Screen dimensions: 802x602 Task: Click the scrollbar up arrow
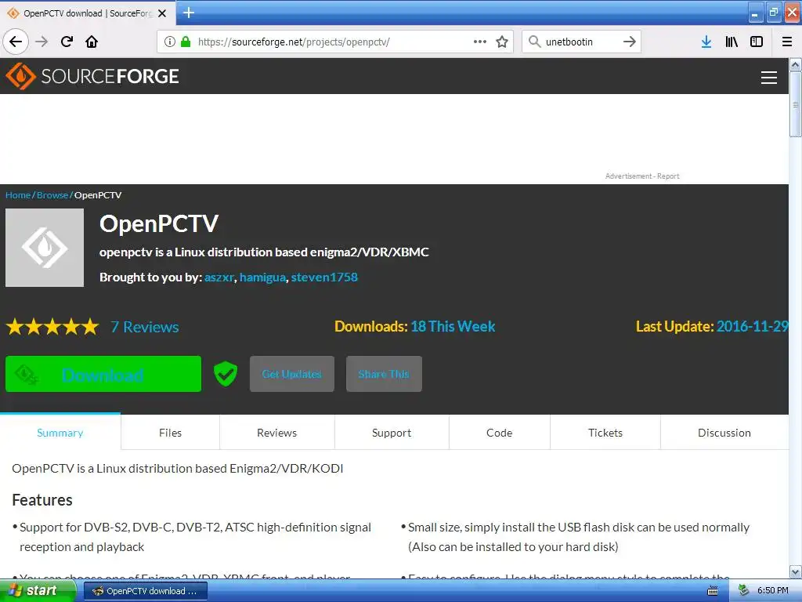point(795,64)
